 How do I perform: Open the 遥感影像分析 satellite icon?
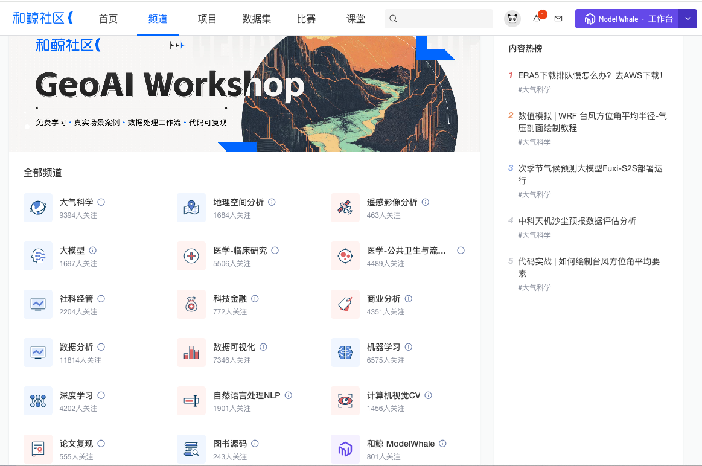[345, 208]
